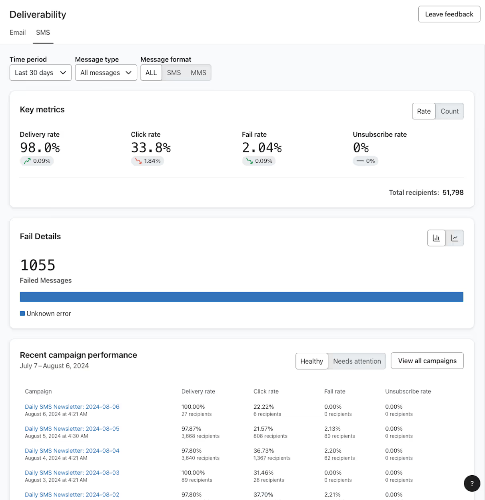Select MMS message format
The width and height of the screenshot is (485, 500).
(198, 72)
